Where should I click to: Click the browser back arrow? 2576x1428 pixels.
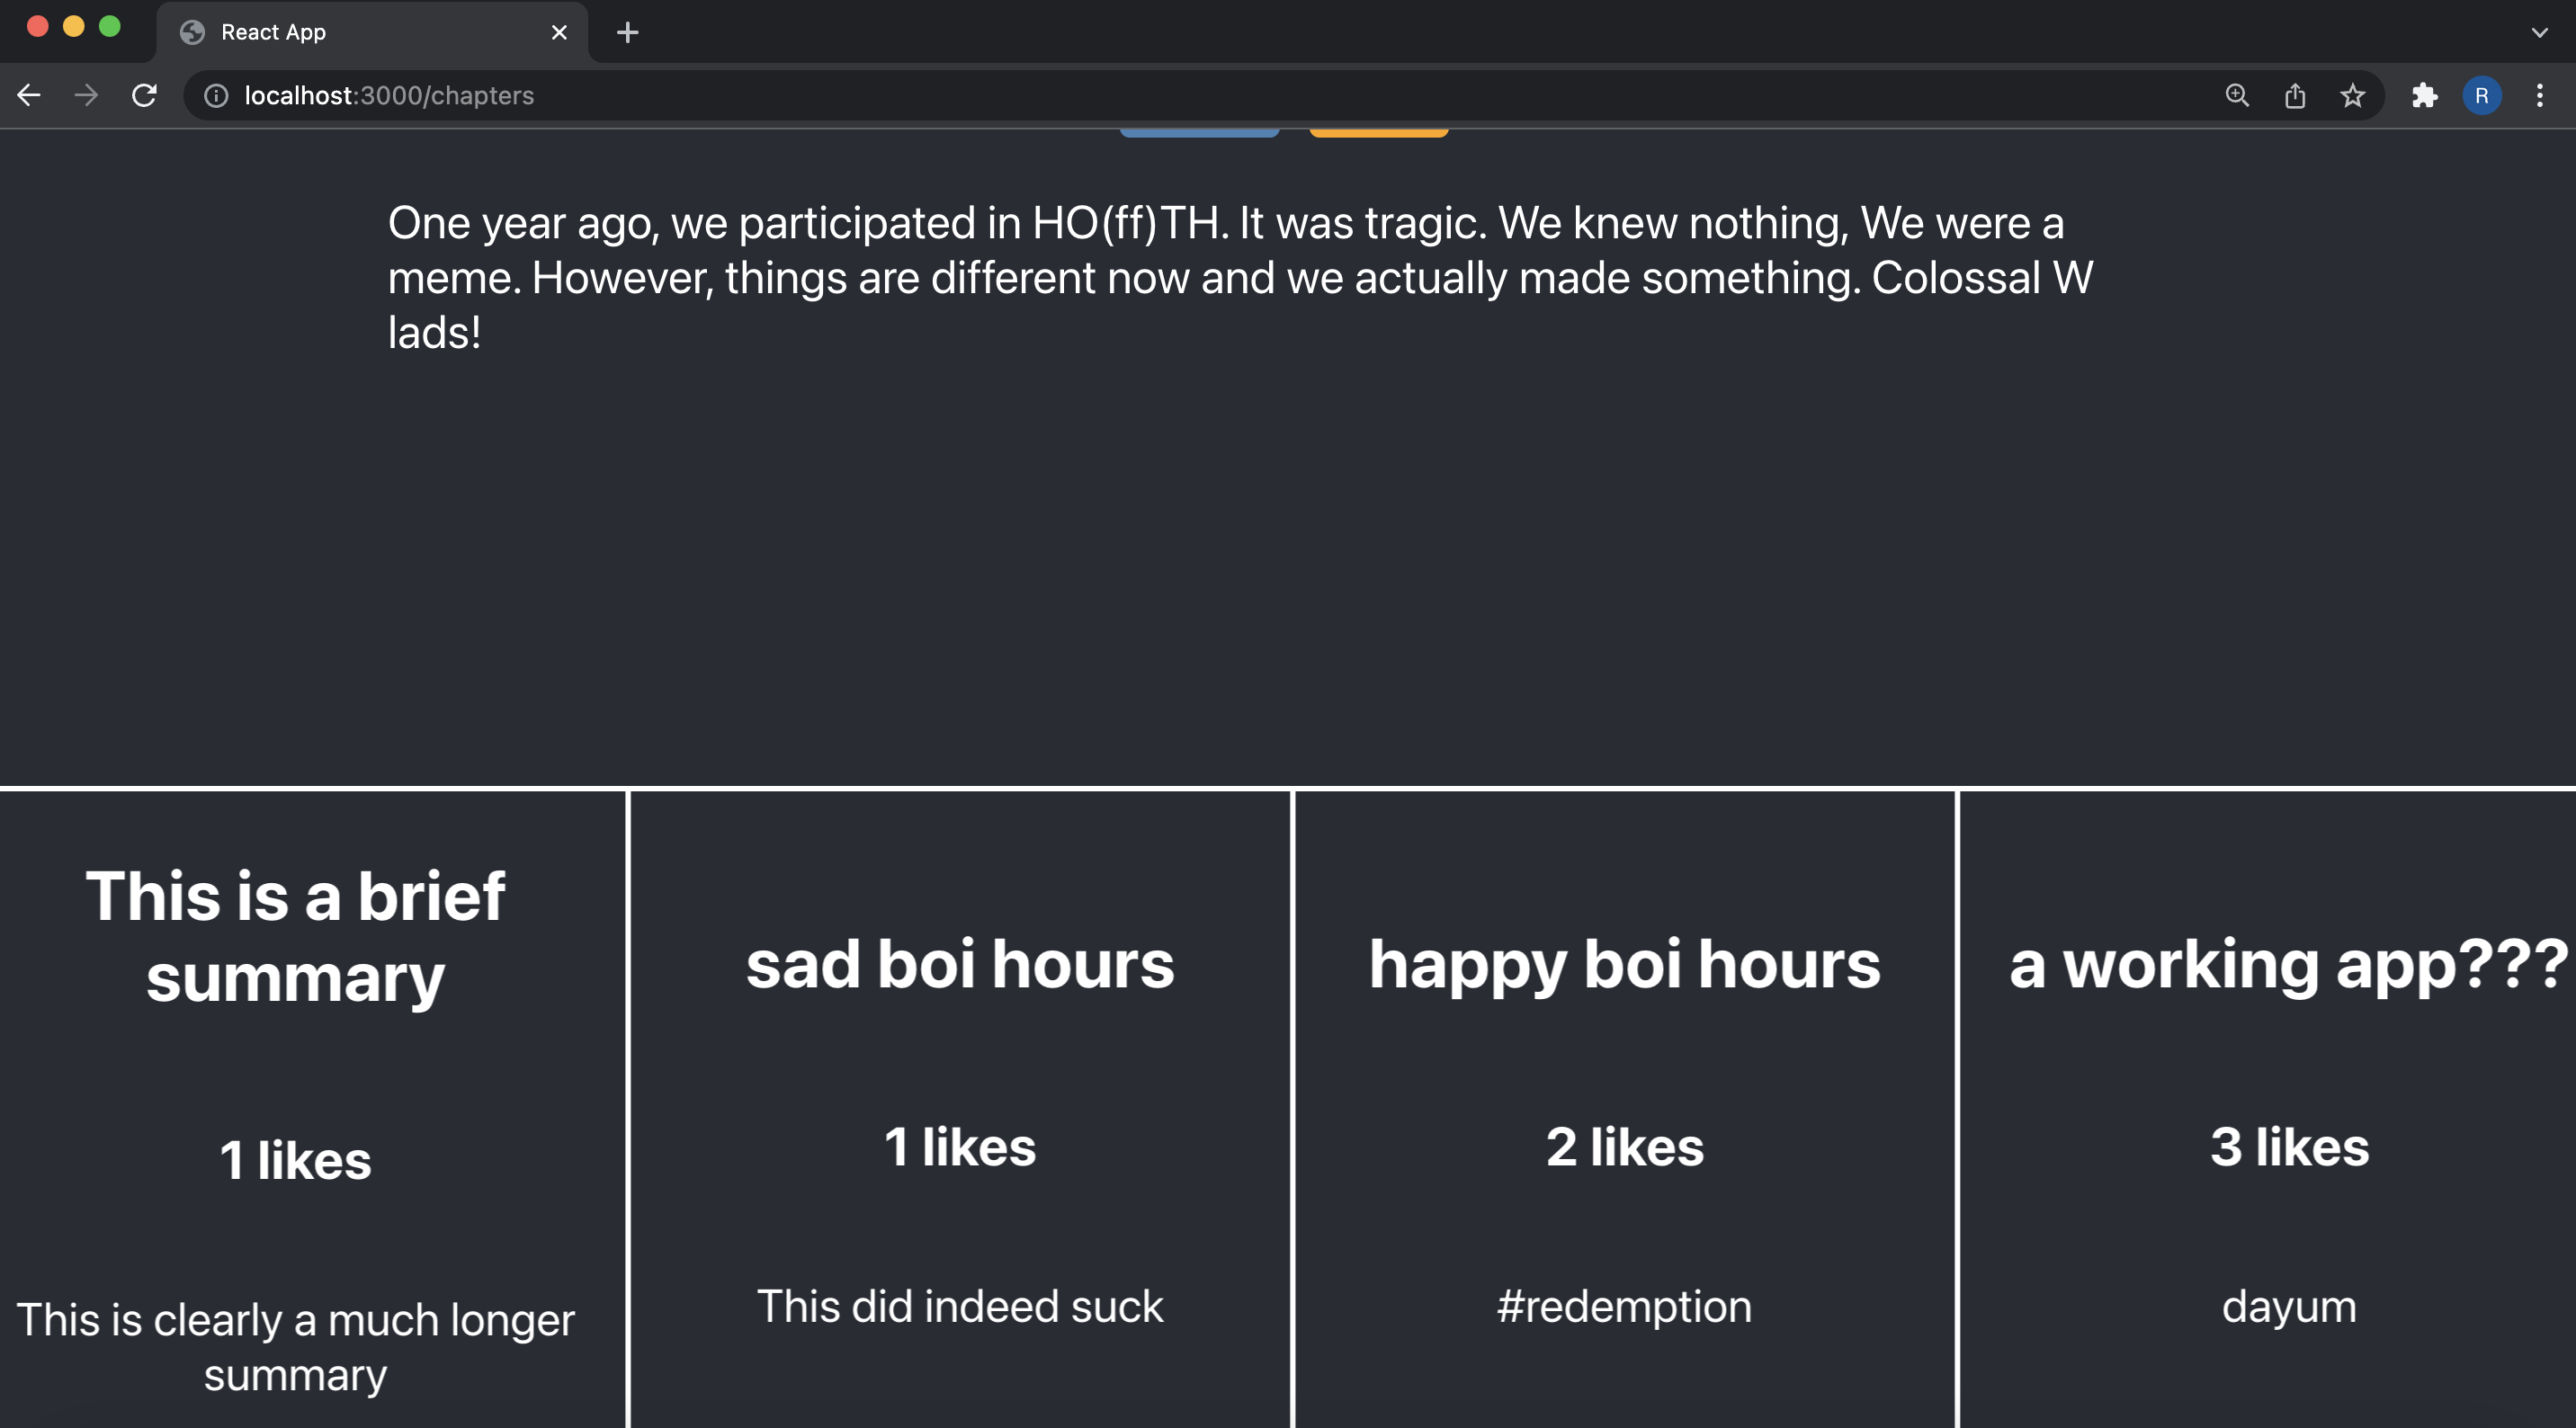29,95
